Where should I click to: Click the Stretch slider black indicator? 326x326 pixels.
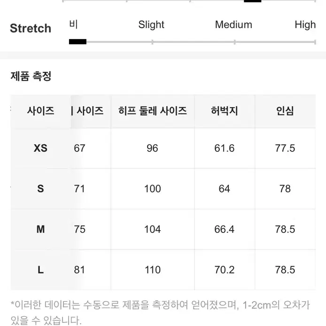[x=78, y=42]
